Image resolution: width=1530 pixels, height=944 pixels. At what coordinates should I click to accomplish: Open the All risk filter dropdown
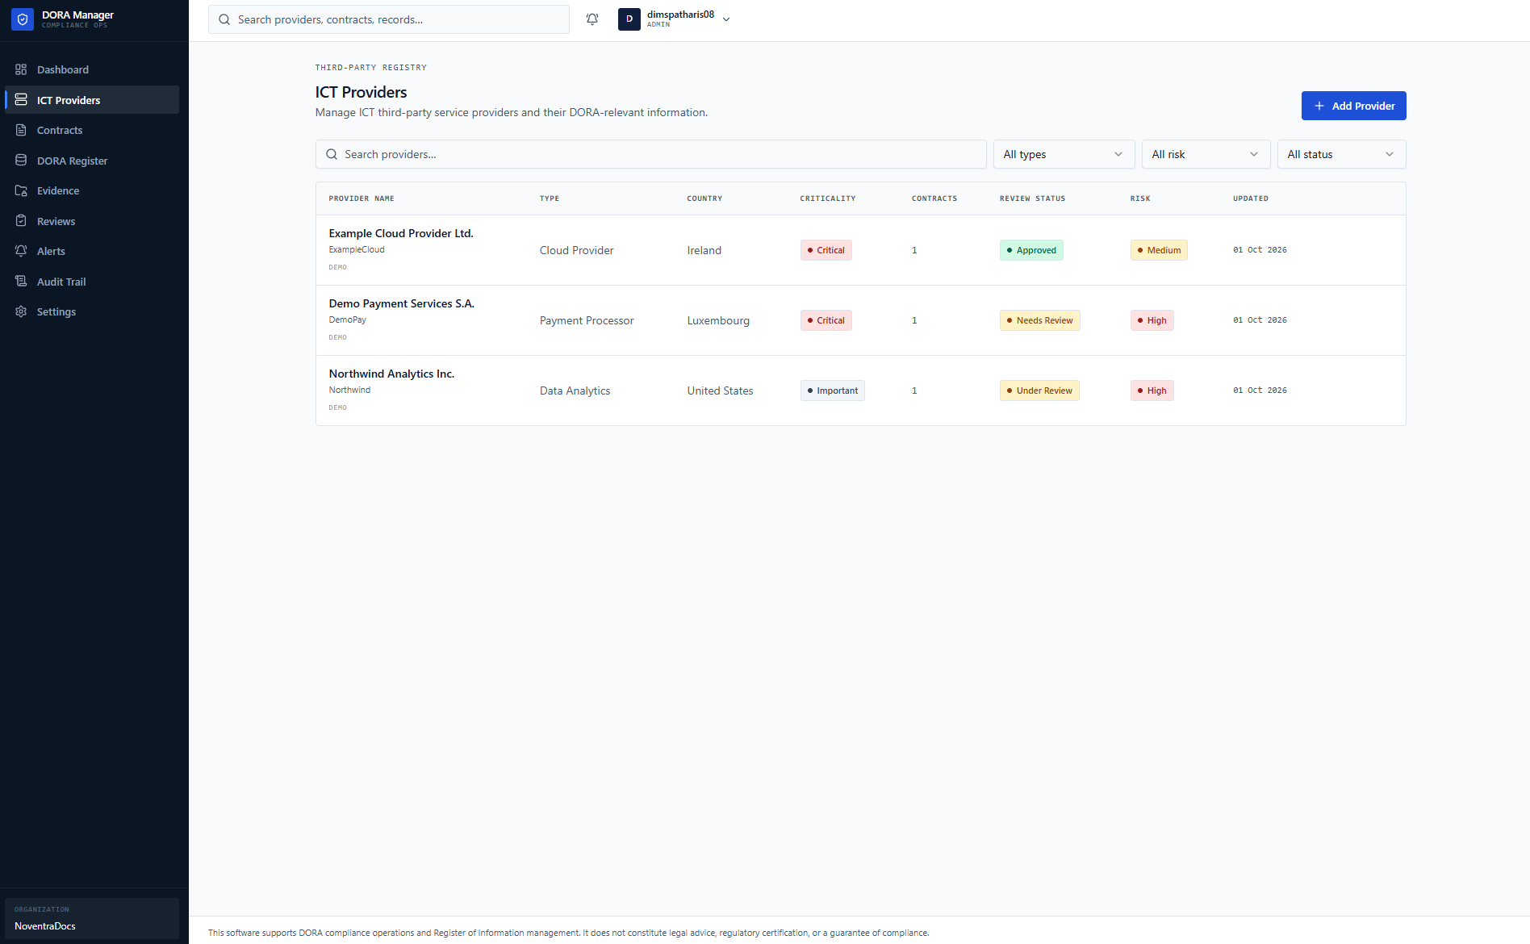[x=1206, y=154]
